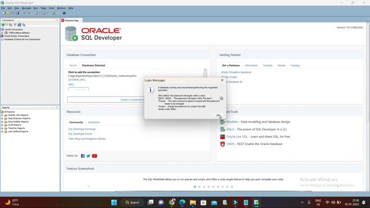The image size is (370, 208).
Task: Close the Welcome Page tab
Action: tap(81, 21)
